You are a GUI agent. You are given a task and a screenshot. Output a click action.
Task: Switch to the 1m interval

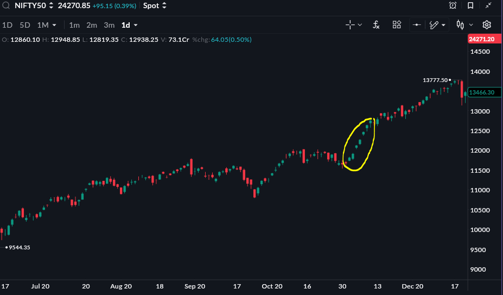click(74, 25)
